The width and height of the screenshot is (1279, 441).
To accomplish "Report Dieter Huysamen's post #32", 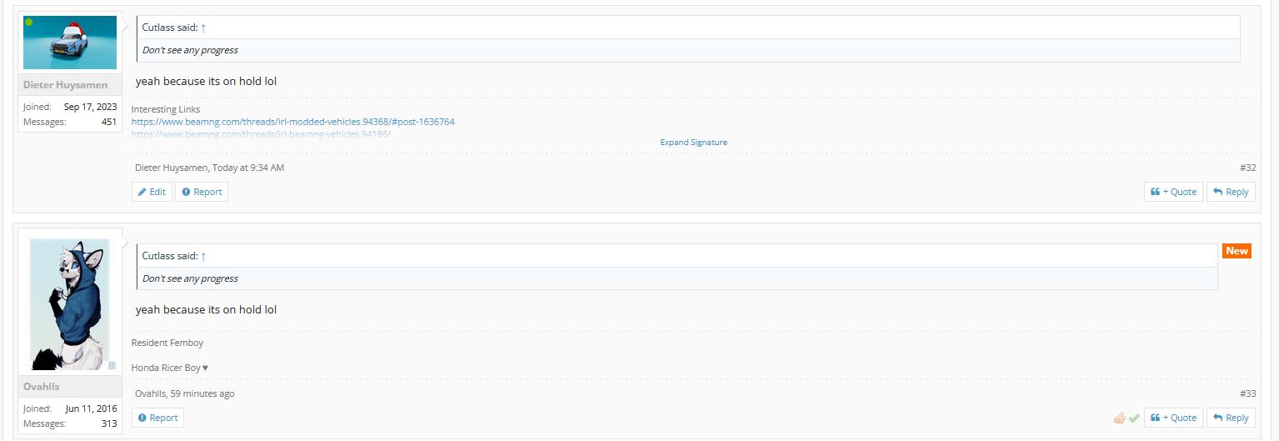I will 202,192.
